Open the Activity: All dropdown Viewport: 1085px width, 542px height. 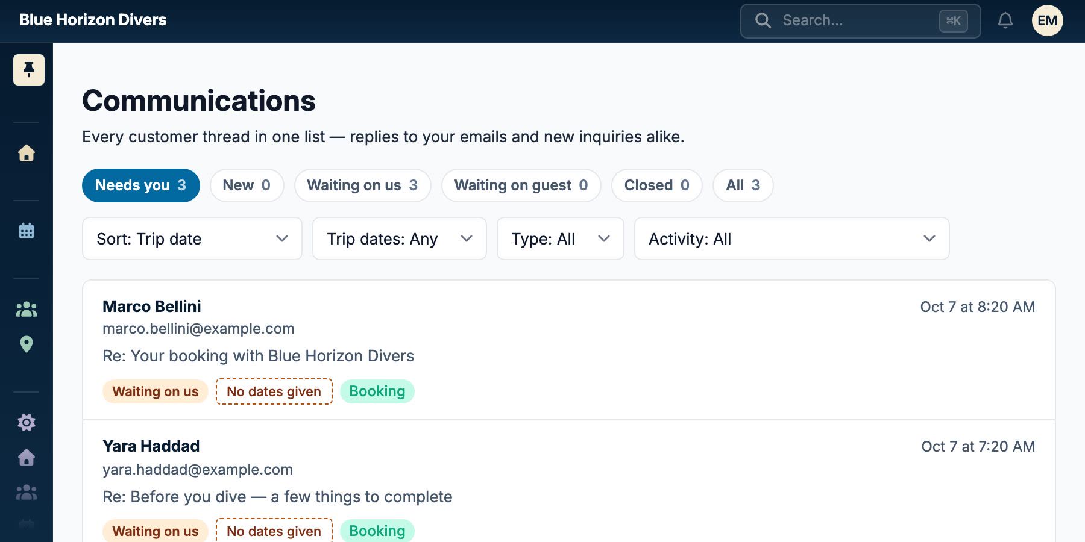coord(792,238)
